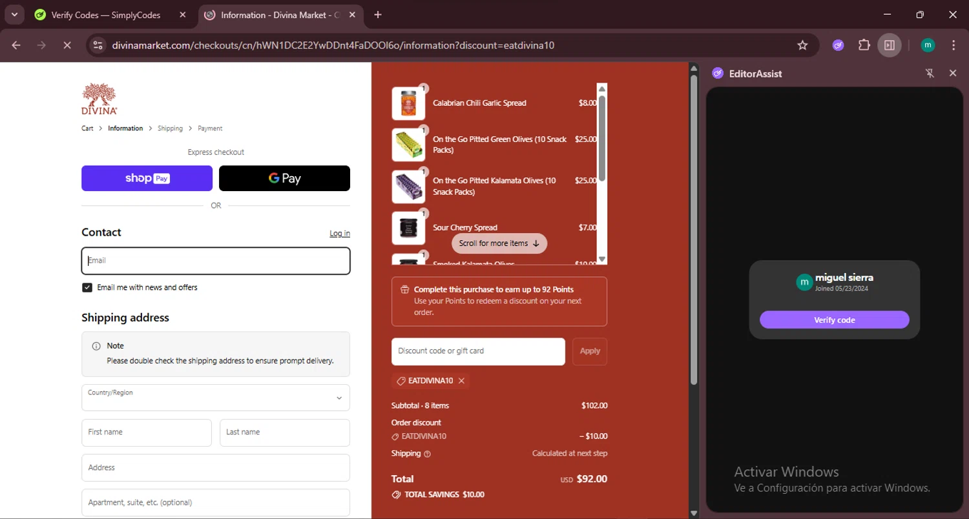Screen dimensions: 969x519
Task: Minimize the browser window
Action: (x=887, y=14)
